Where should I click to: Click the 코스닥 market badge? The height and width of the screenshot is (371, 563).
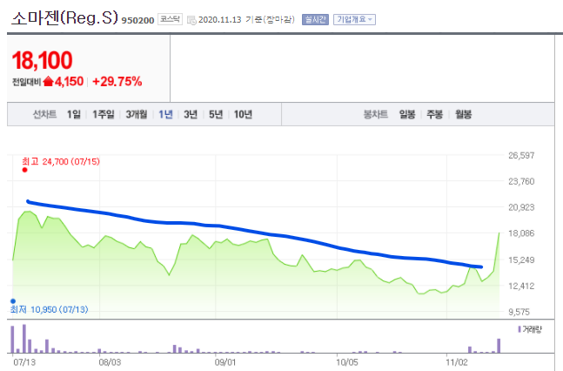pos(171,19)
